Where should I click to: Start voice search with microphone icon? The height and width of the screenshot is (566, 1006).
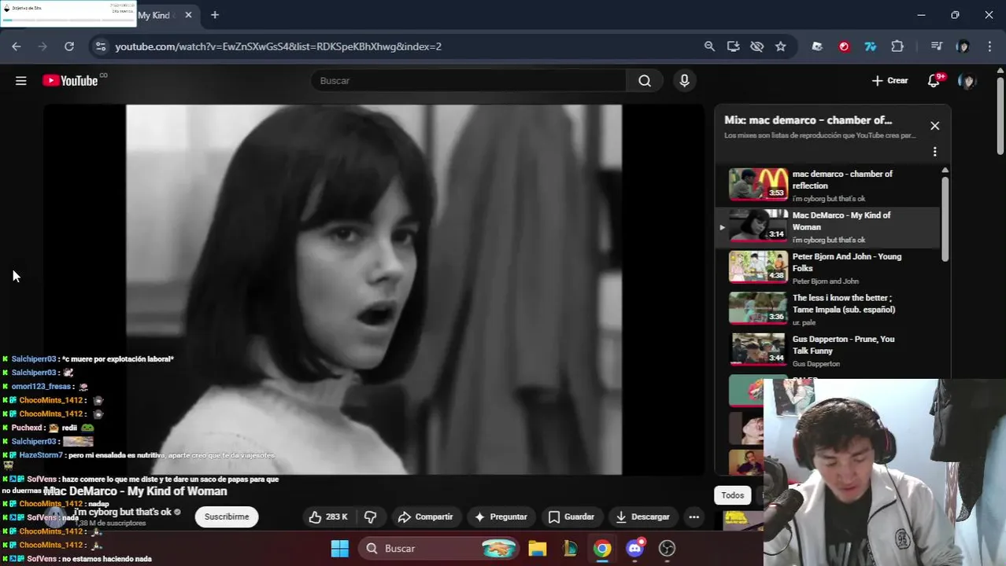[684, 80]
